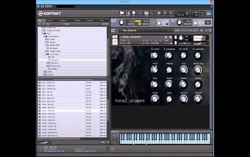Image resolution: width=250 pixels, height=157 pixels.
Task: Solo the Swells - Distorted 1 instrument
Action: (x=175, y=37)
